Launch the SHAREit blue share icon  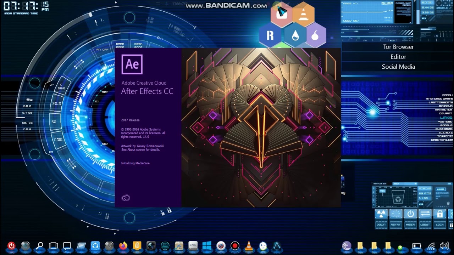point(95,246)
